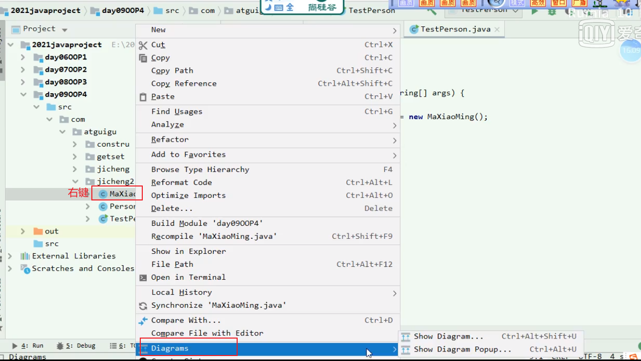Click the day0600P1 module folder icon
641x361 pixels.
38,57
